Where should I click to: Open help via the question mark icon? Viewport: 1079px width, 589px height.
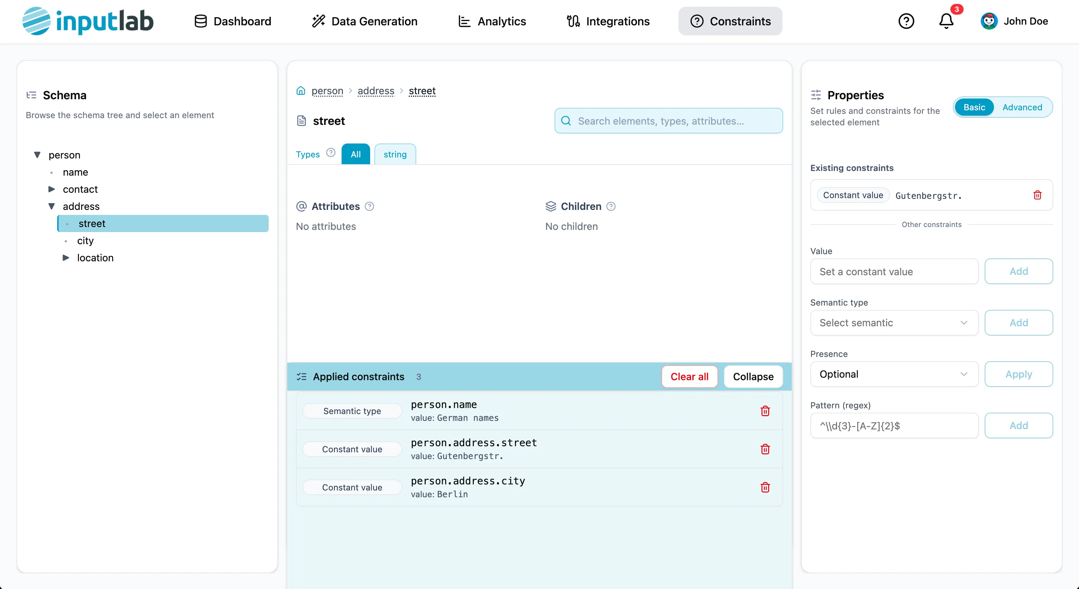pos(906,21)
